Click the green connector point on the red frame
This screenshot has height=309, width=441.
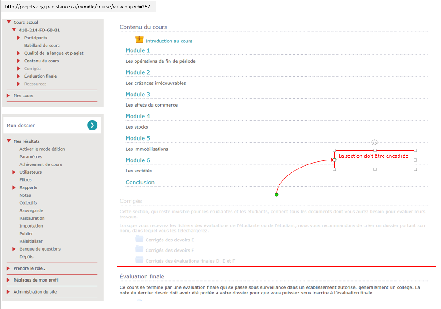(276, 195)
